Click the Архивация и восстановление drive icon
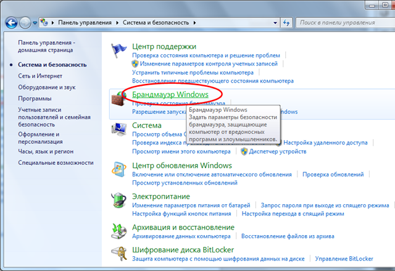This screenshot has height=271, width=395. (x=118, y=231)
